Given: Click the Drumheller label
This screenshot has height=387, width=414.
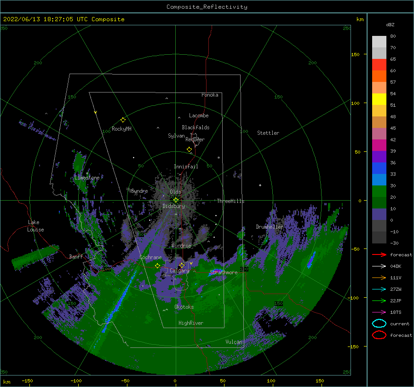Looking at the screenshot, I should [270, 227].
